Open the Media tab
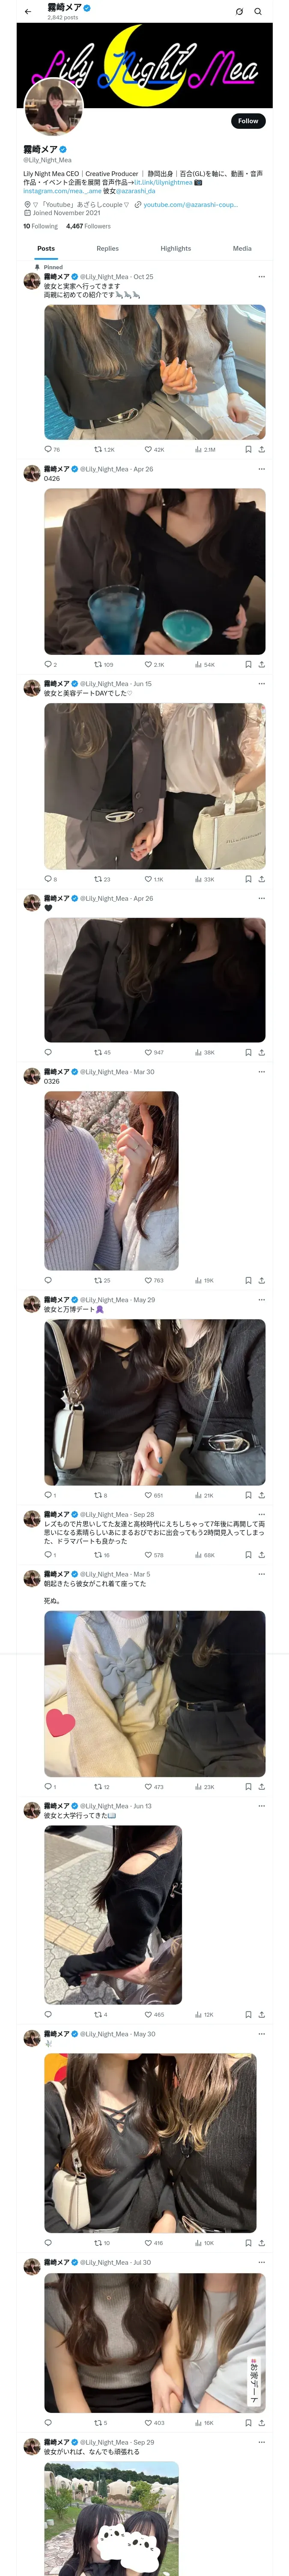The height and width of the screenshot is (2576, 289). tap(242, 248)
